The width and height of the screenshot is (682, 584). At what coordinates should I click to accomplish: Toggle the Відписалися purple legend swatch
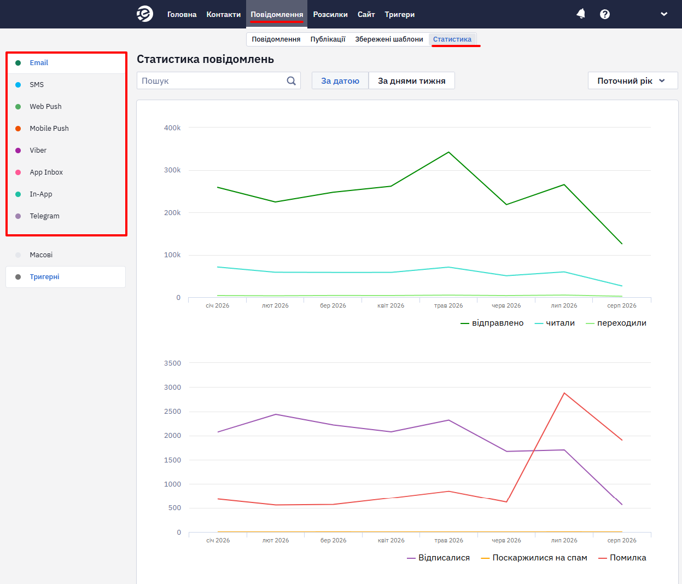point(411,558)
